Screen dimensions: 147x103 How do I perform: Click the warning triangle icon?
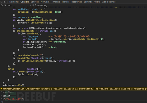pyautogui.click(x=1, y=88)
